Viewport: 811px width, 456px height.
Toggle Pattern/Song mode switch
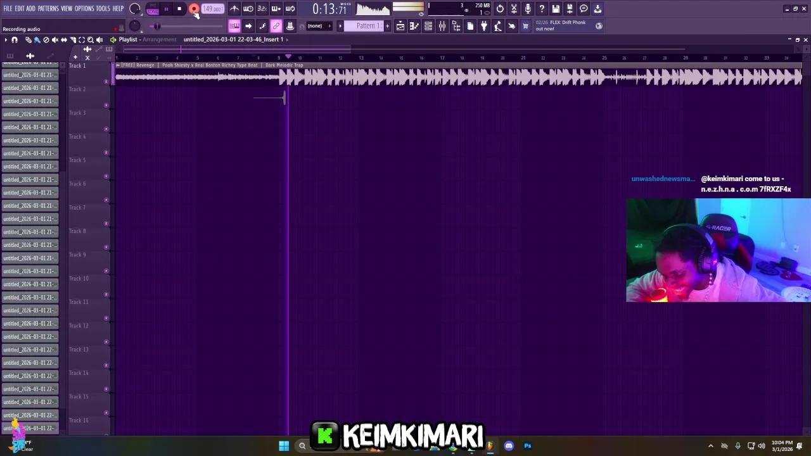coord(153,9)
